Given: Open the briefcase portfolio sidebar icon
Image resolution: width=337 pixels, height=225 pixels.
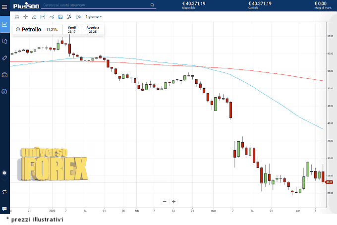Looking at the screenshot, I should coord(4,75).
